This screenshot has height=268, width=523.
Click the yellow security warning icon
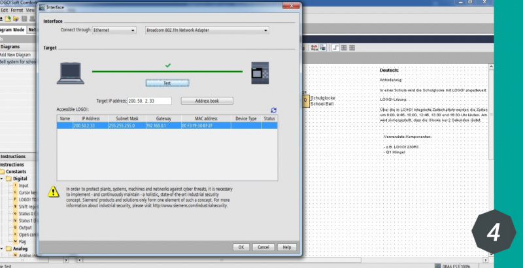click(x=53, y=192)
